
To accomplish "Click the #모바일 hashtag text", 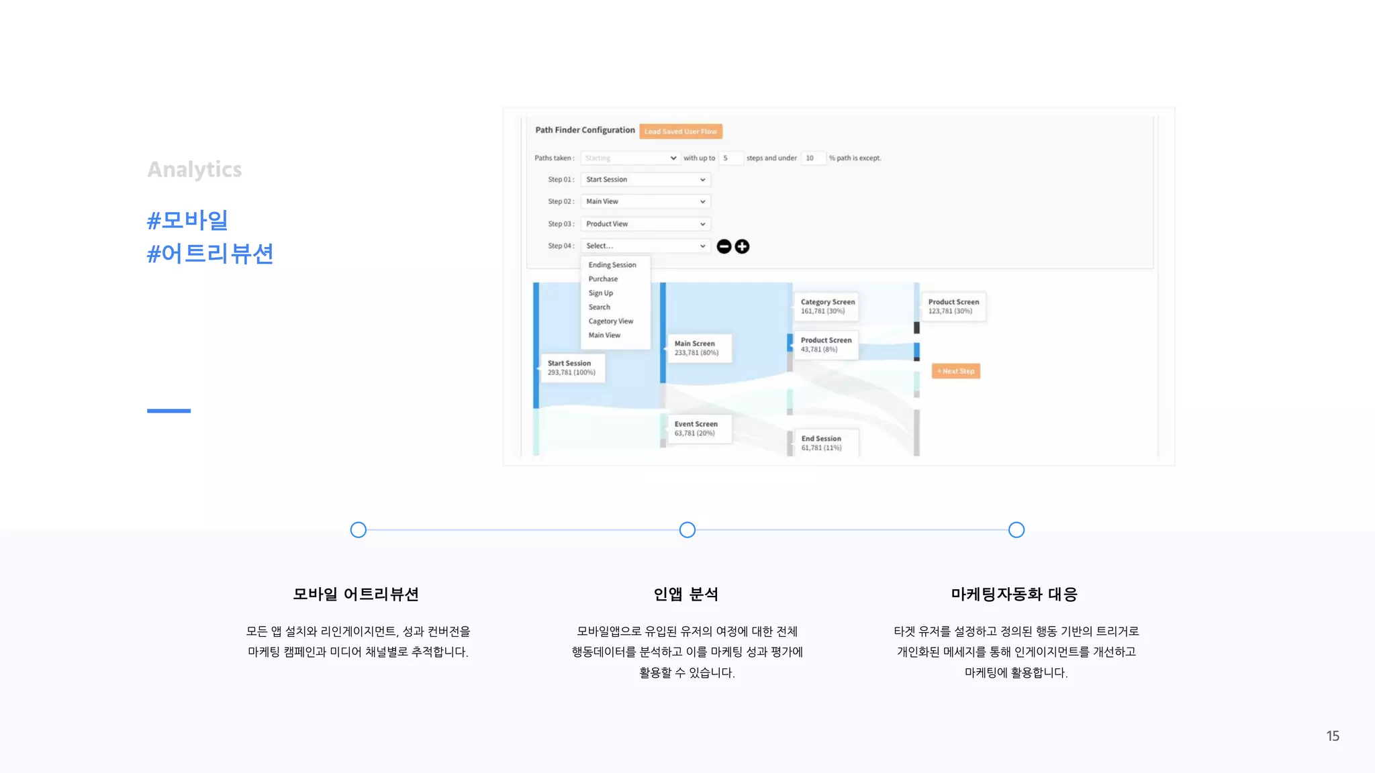I will 187,220.
